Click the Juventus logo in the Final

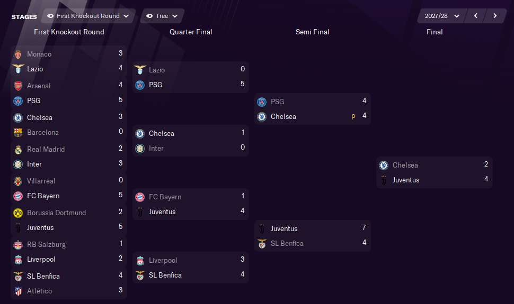[384, 180]
